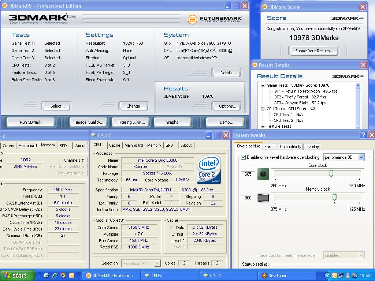The height and width of the screenshot is (281, 375).
Task: Click the orange envelope quick launch icon
Action: pos(71,275)
